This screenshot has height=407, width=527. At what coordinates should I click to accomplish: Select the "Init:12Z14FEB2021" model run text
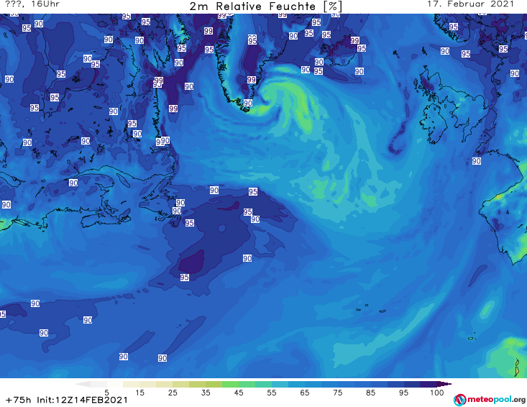[x=83, y=400]
